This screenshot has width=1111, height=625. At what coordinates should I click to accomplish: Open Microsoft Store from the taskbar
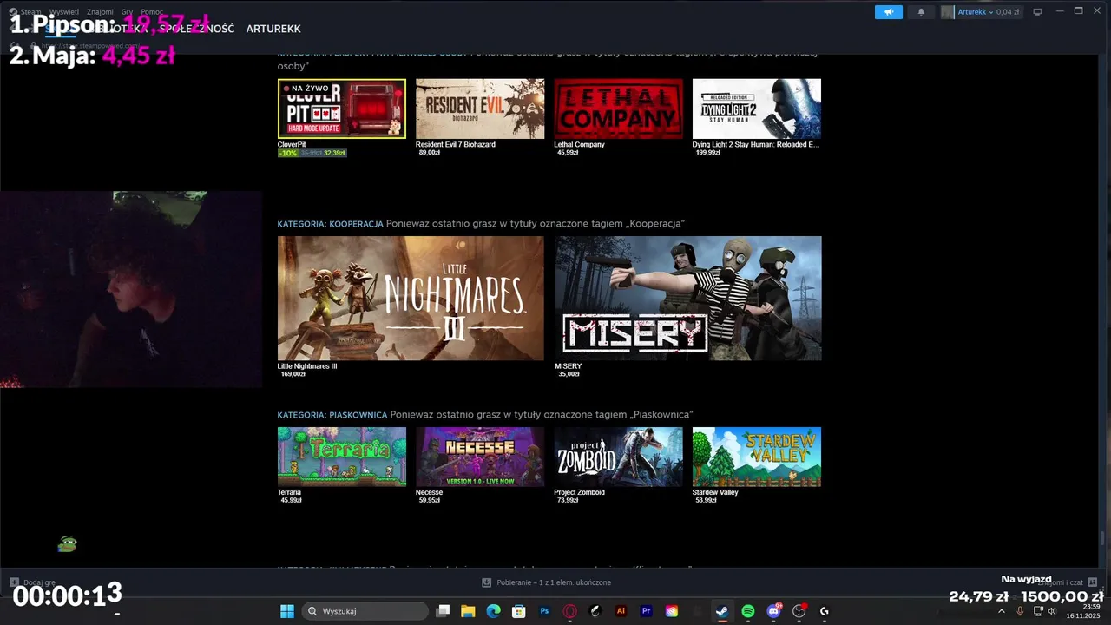pos(519,611)
